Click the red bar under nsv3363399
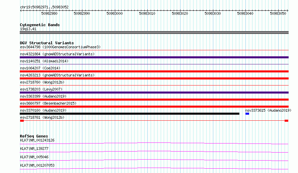298x173 pixels. pyautogui.click(x=154, y=100)
